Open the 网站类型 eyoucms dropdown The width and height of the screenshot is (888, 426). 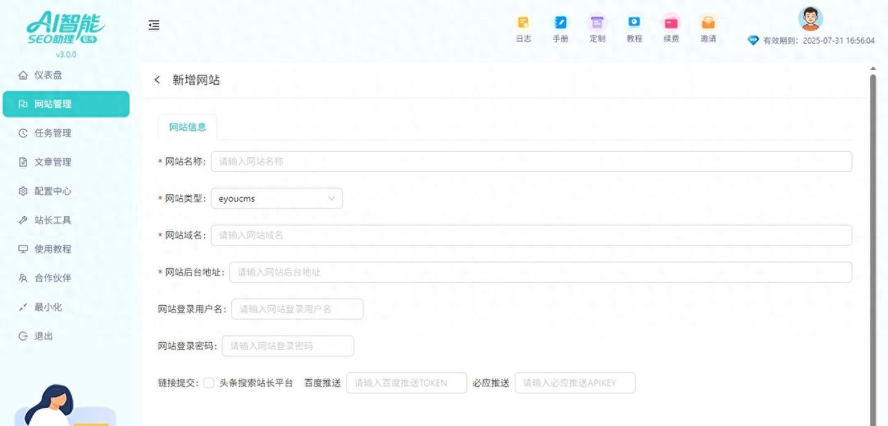click(276, 199)
